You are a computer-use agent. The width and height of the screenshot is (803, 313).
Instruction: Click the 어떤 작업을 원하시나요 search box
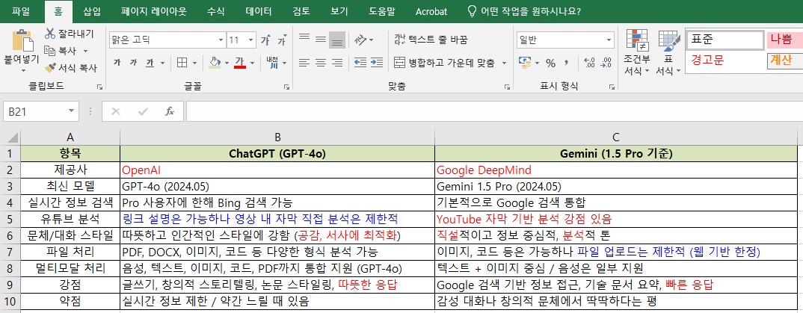[x=525, y=11]
